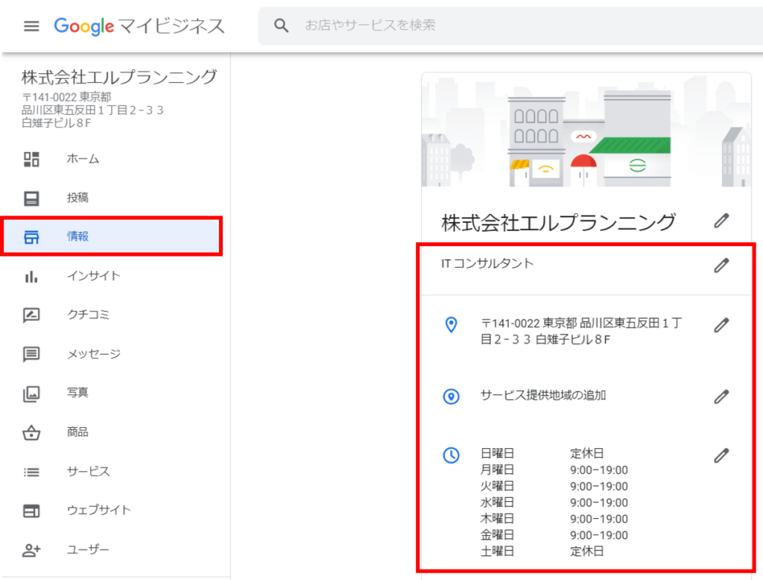This screenshot has height=580, width=763.
Task: Click the 月曜日 hours row
Action: (x=554, y=470)
